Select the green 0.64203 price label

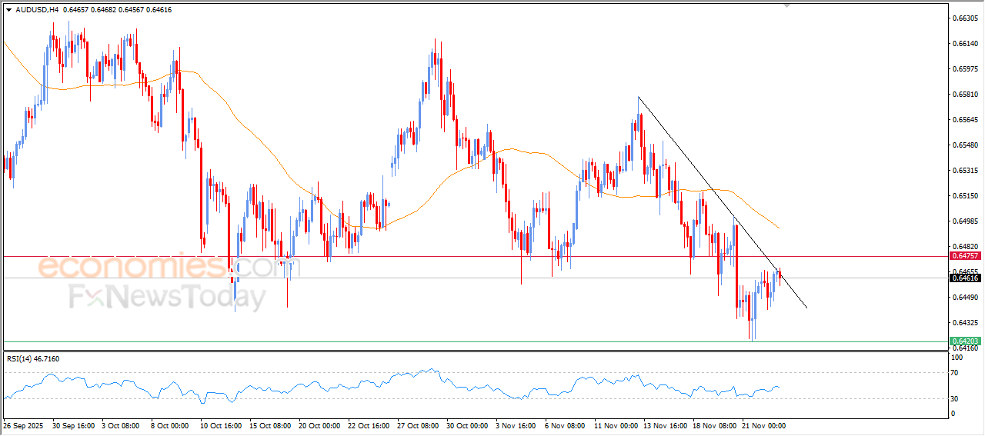[x=964, y=341]
